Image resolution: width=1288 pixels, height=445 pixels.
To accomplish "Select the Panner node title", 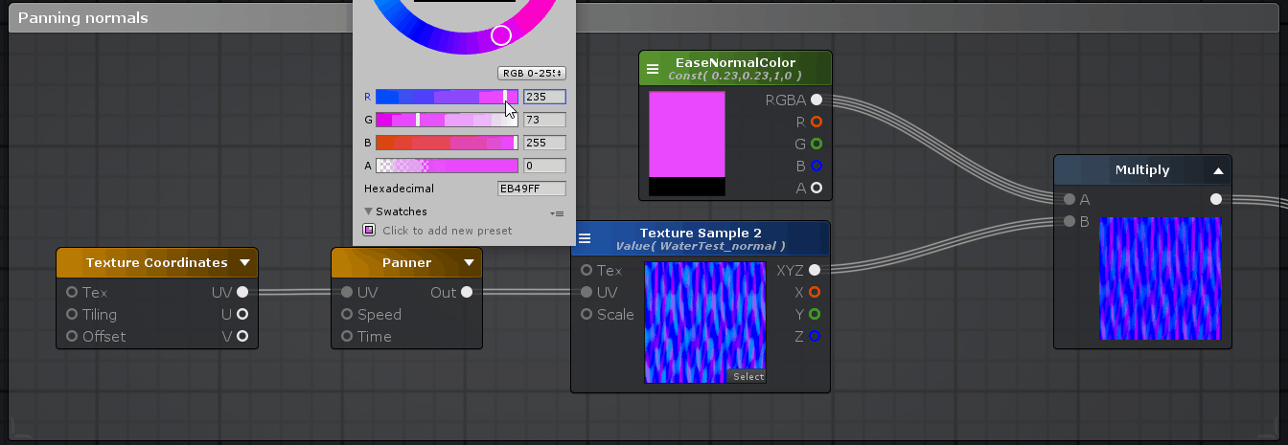I will point(406,262).
